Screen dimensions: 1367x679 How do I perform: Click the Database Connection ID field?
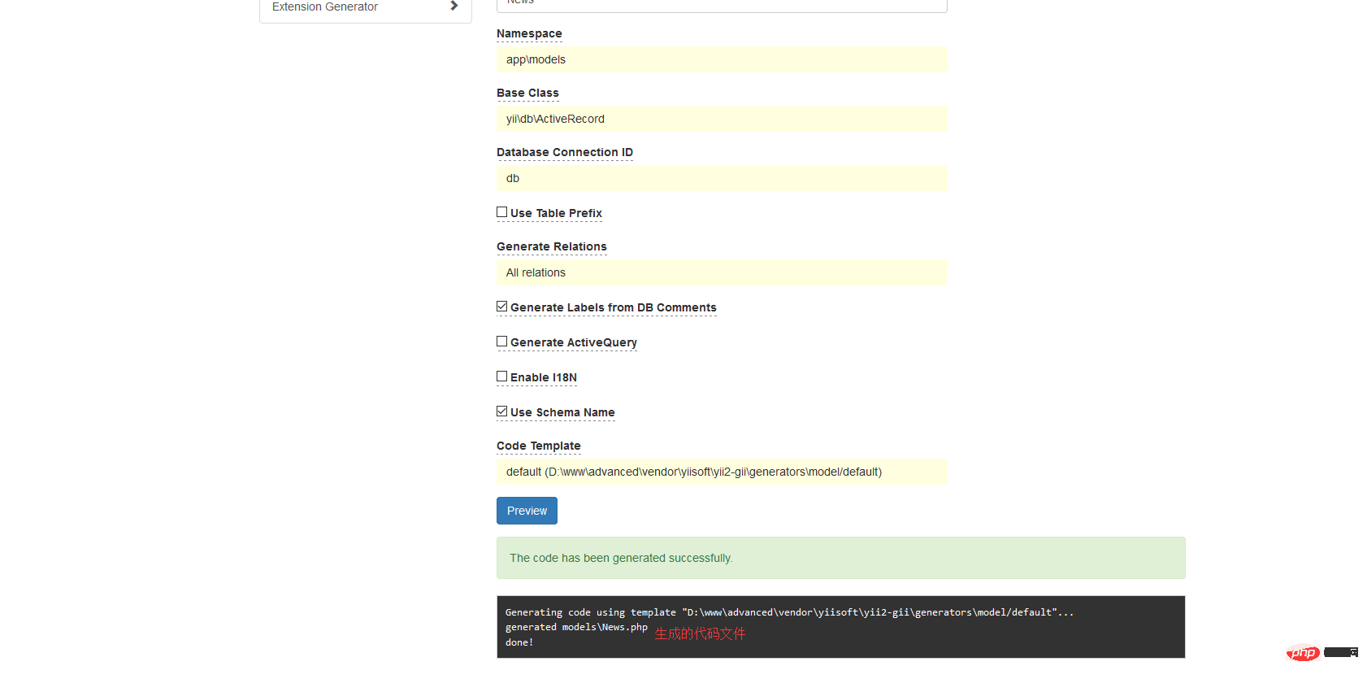click(722, 178)
